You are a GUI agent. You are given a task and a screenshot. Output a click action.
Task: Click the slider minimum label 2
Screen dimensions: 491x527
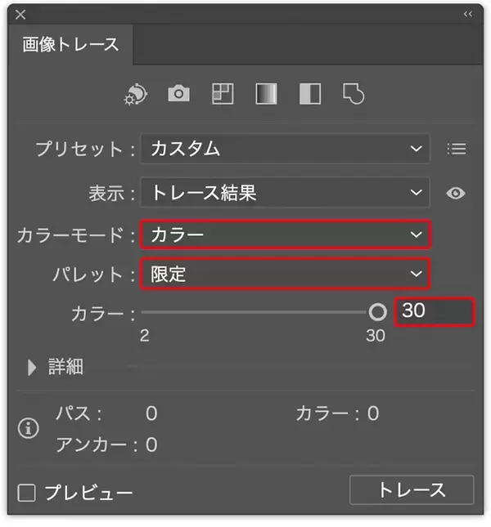pyautogui.click(x=144, y=336)
